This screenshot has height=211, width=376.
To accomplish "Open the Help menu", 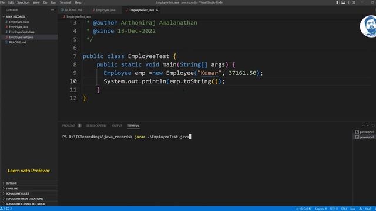I will 78,2.
